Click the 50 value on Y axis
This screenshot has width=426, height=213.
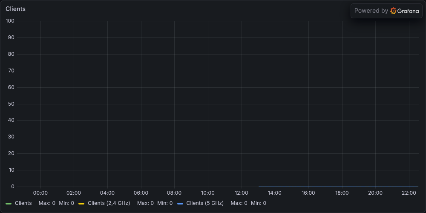pyautogui.click(x=11, y=104)
